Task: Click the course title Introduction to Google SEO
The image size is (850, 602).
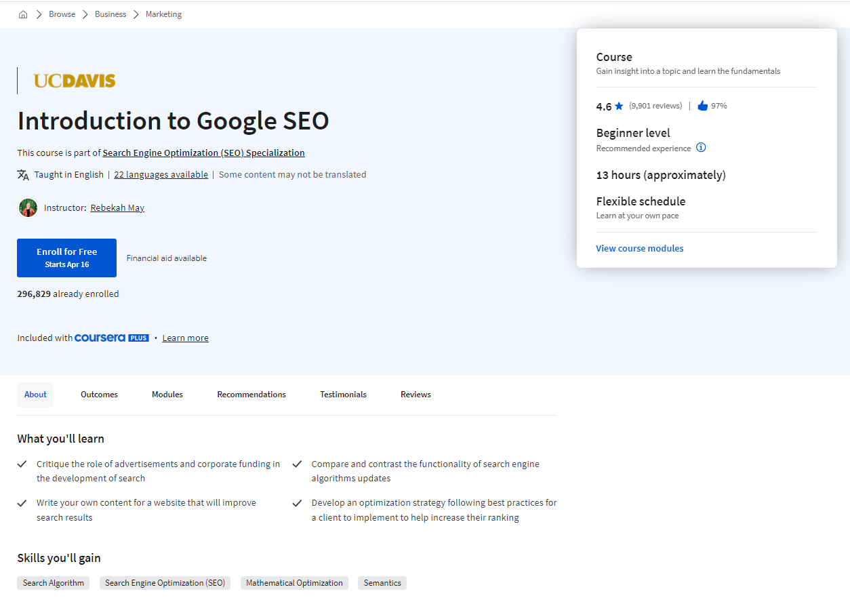Action: (174, 121)
